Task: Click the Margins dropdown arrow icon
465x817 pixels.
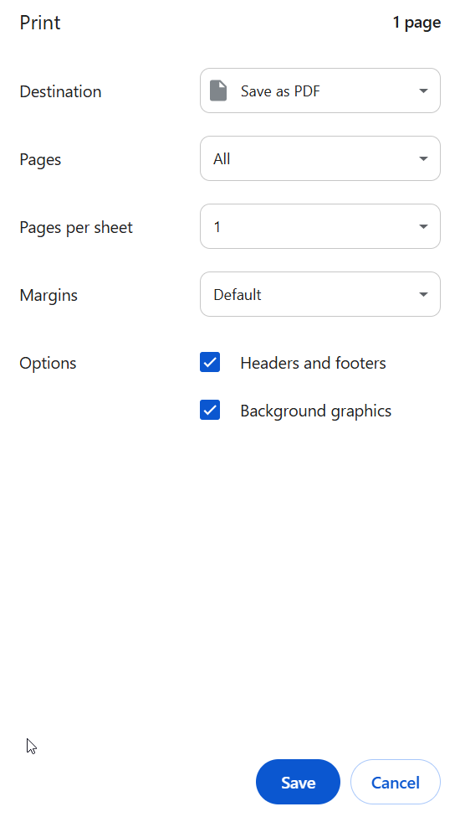Action: point(423,294)
